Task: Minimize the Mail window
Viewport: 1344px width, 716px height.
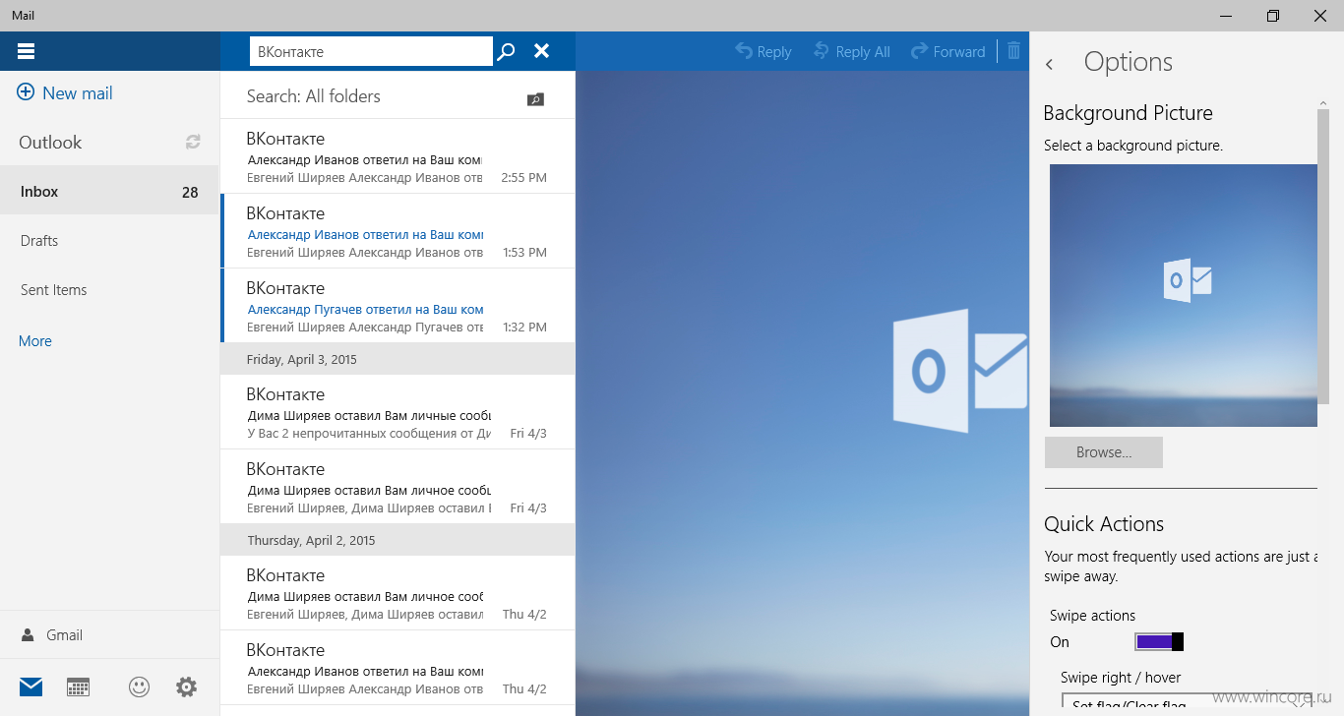Action: click(1227, 15)
